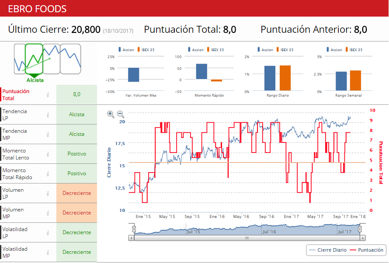Screen dimensions: 389x263
Task: Click the Jul '15 navigator label
Action: click(193, 232)
